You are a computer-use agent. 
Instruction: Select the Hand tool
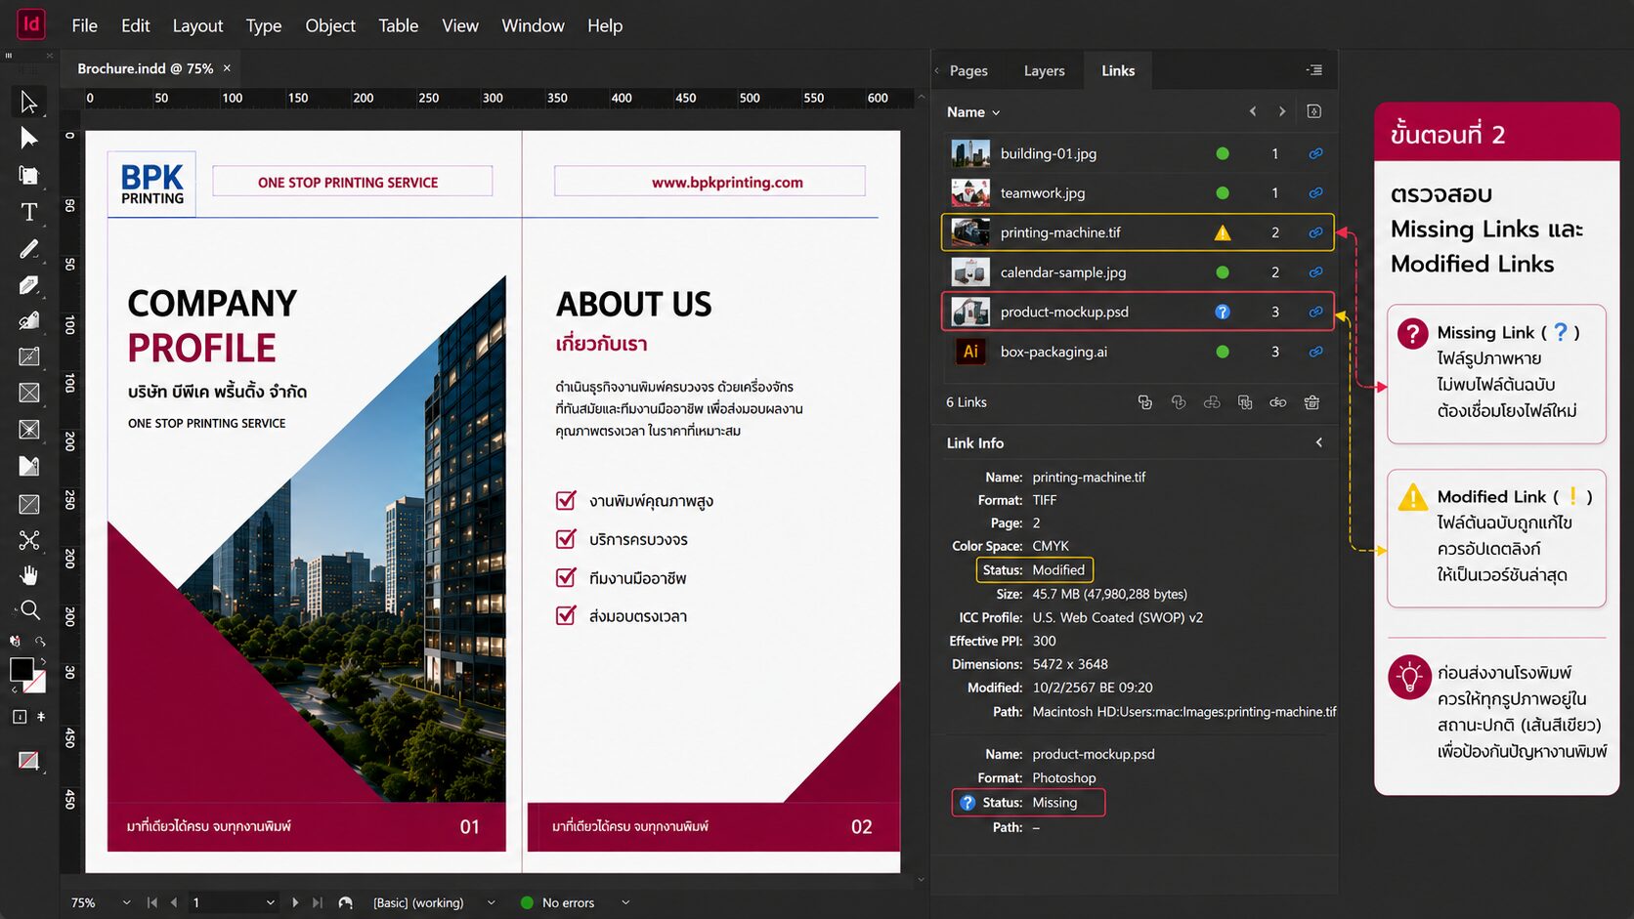point(28,575)
